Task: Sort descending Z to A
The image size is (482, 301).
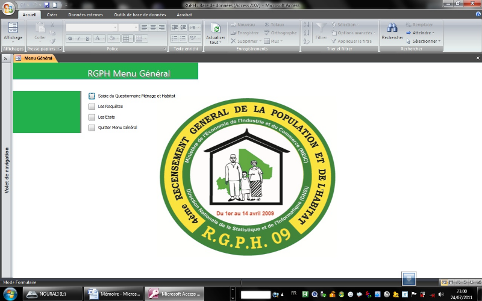Action: 306,33
